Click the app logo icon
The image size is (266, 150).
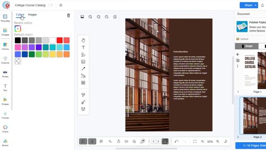pyautogui.click(x=6, y=5)
